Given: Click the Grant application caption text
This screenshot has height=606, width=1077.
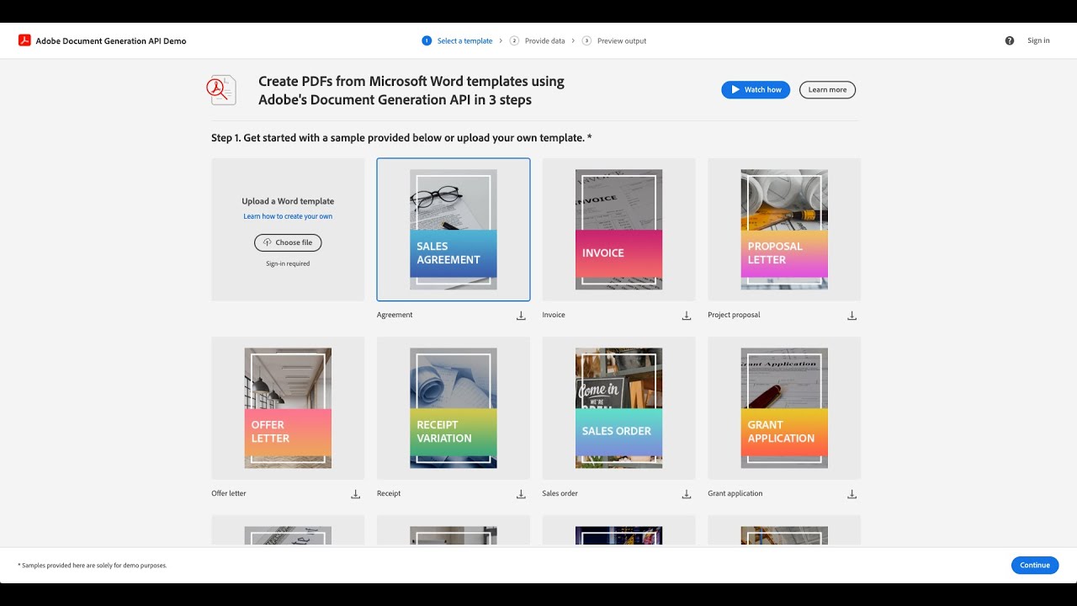Looking at the screenshot, I should (735, 493).
